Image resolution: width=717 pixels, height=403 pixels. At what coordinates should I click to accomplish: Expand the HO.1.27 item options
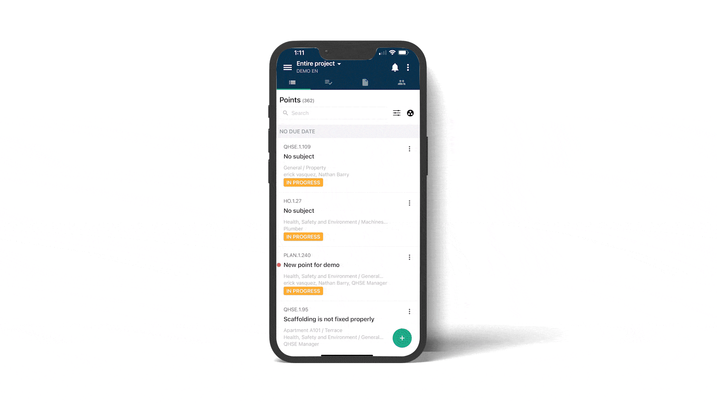click(409, 203)
